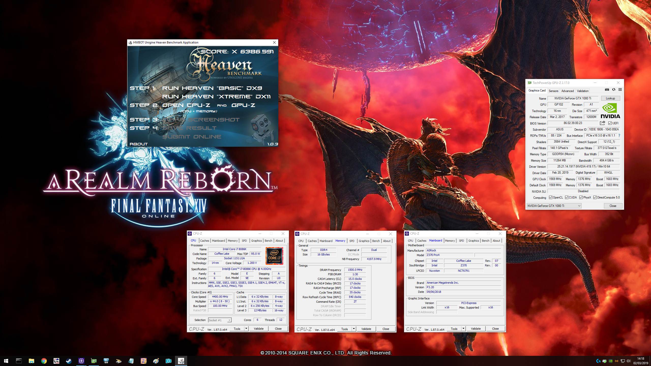Screen dimensions: 651x366
Task: Open File Explorer from the taskbar
Action: 31,361
